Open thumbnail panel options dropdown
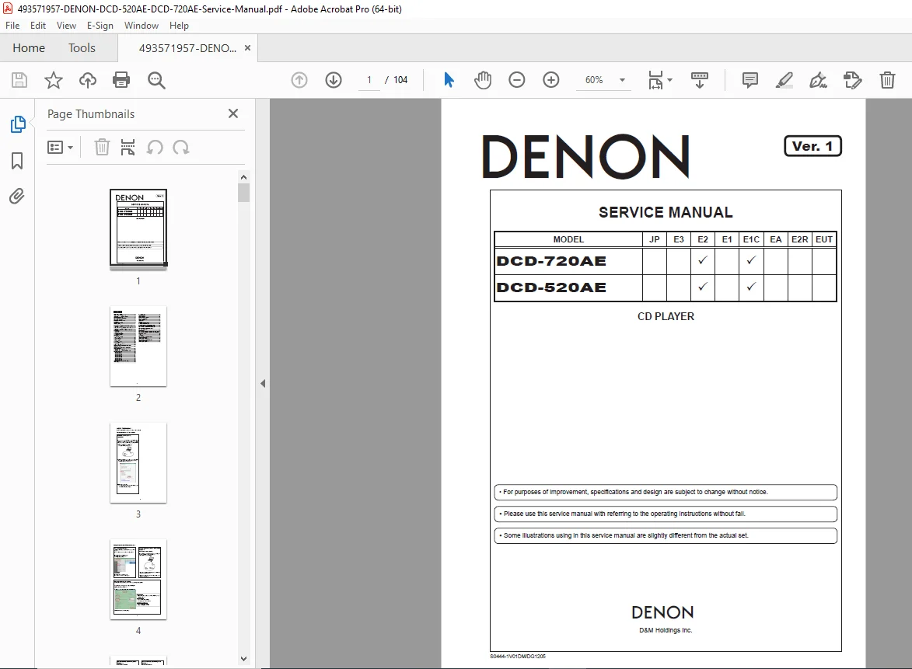Screen dimensions: 912x669 tap(60, 147)
